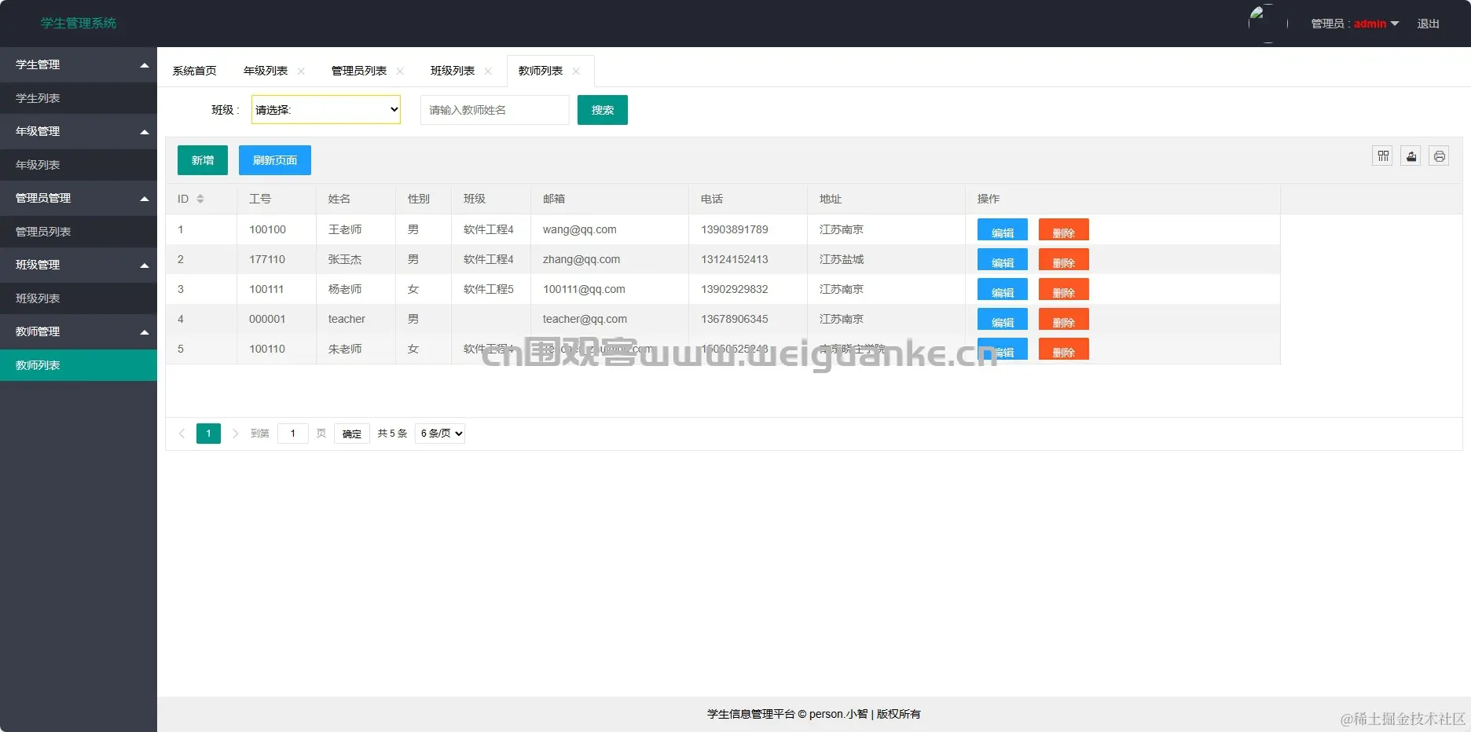Click the 学生管理系统 logo title

click(79, 24)
